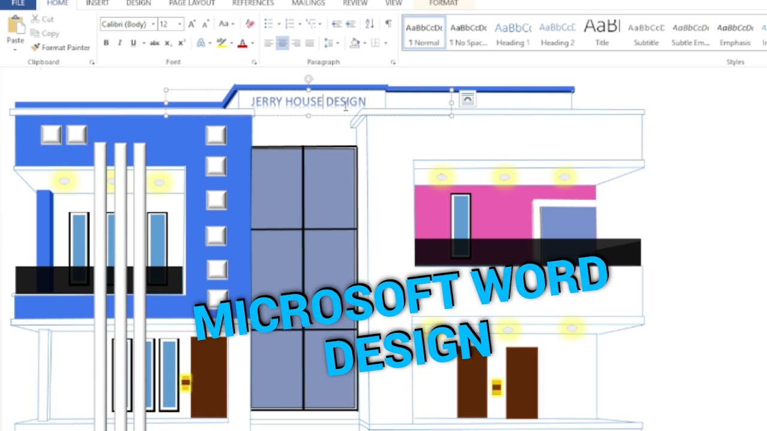Click the Increase Indent icon

coord(351,24)
